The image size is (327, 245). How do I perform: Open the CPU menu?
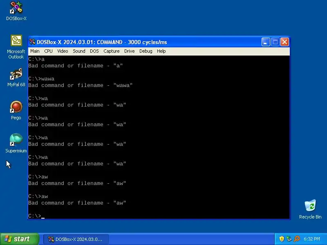[48, 51]
